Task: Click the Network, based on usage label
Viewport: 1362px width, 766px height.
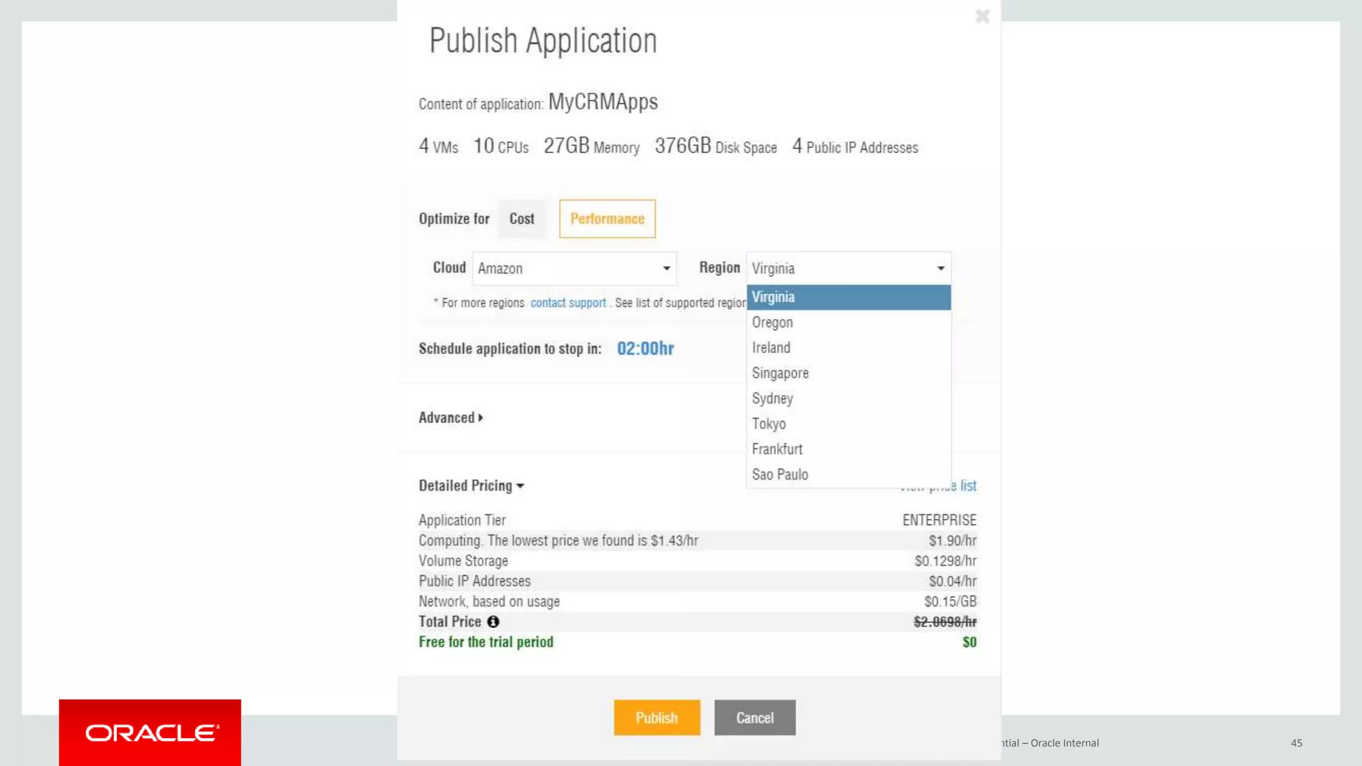Action: tap(489, 602)
